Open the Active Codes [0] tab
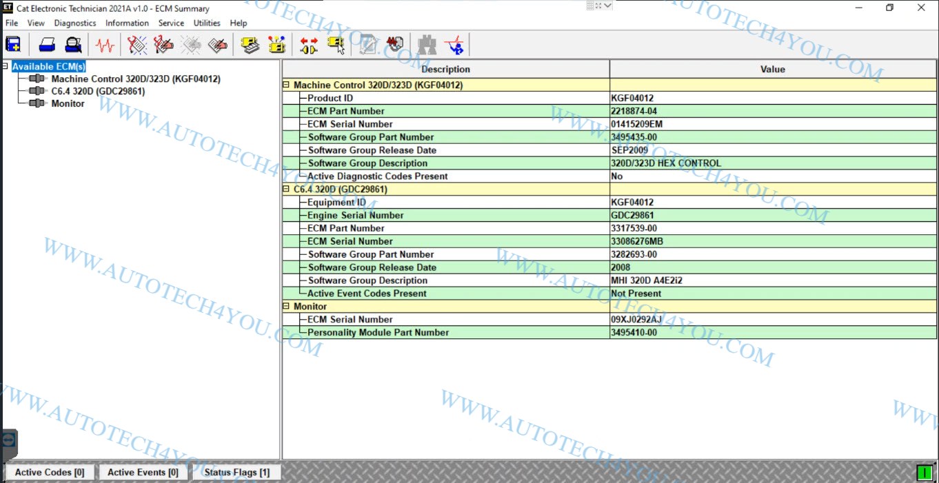Image resolution: width=939 pixels, height=483 pixels. click(x=50, y=472)
